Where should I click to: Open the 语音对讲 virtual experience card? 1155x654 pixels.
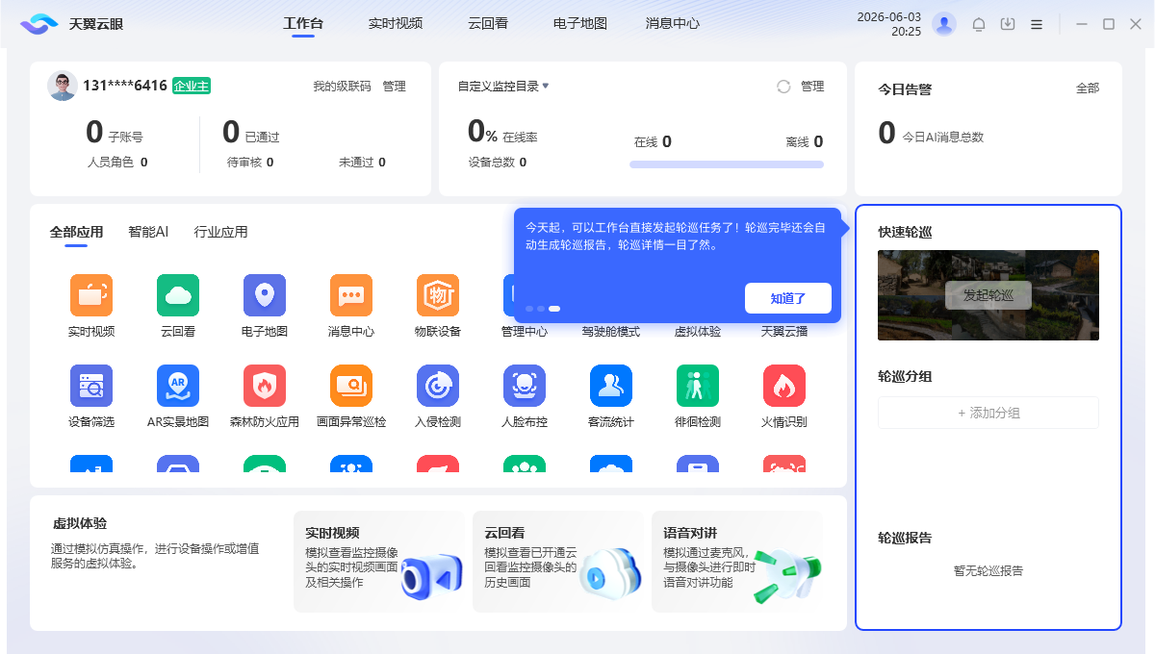pos(737,562)
